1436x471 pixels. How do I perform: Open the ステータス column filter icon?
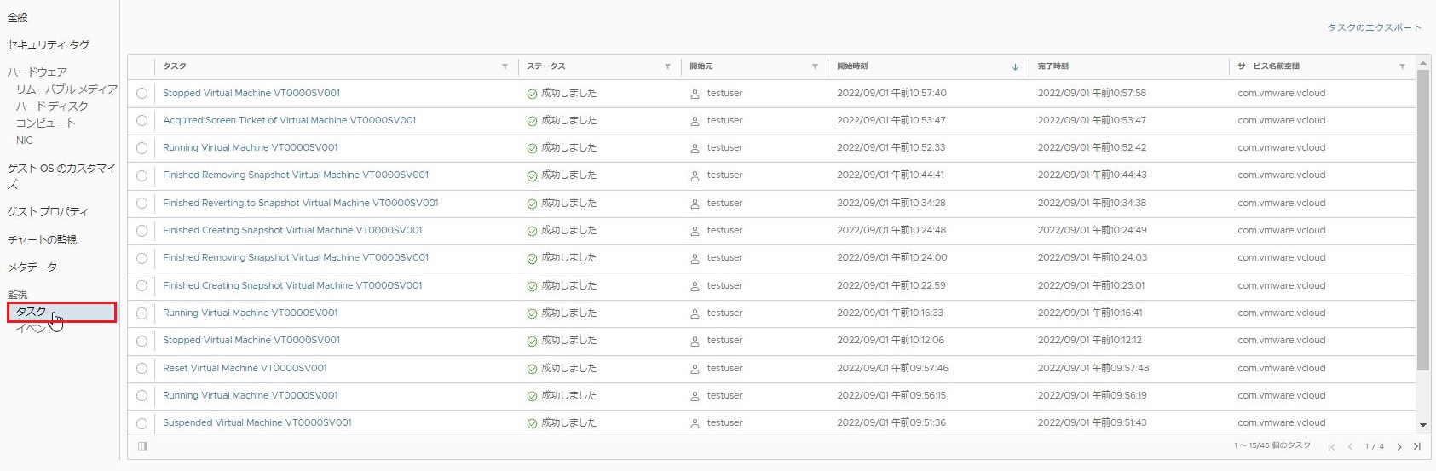(x=667, y=66)
